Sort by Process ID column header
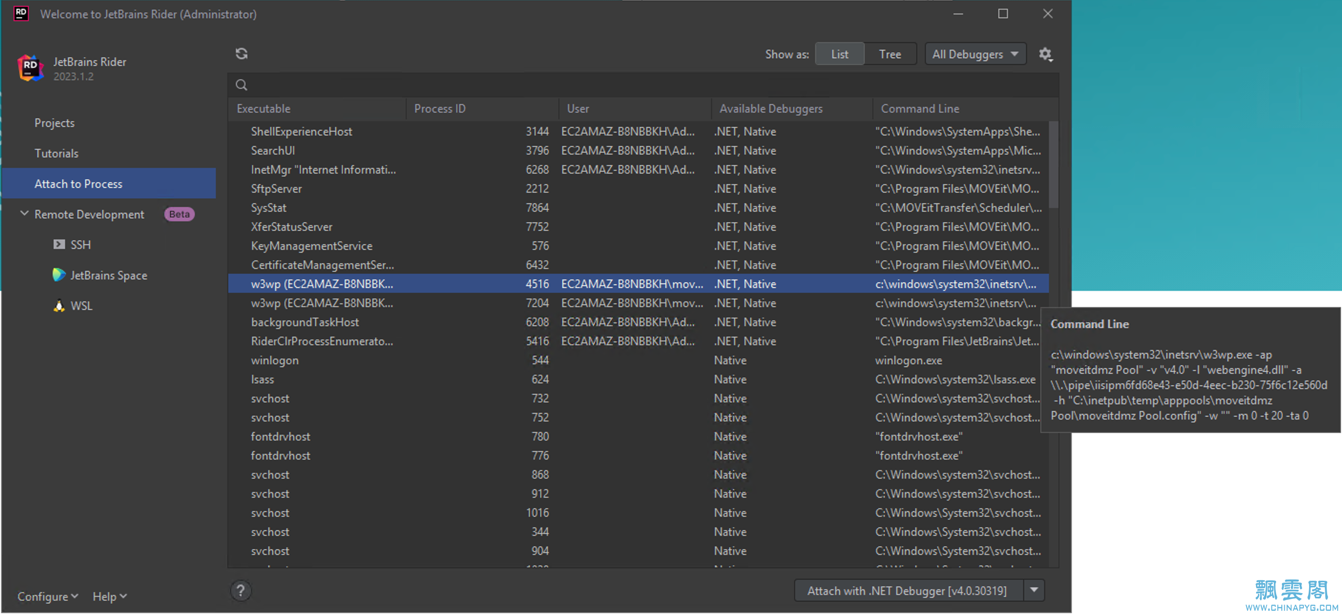The width and height of the screenshot is (1342, 616). click(482, 109)
